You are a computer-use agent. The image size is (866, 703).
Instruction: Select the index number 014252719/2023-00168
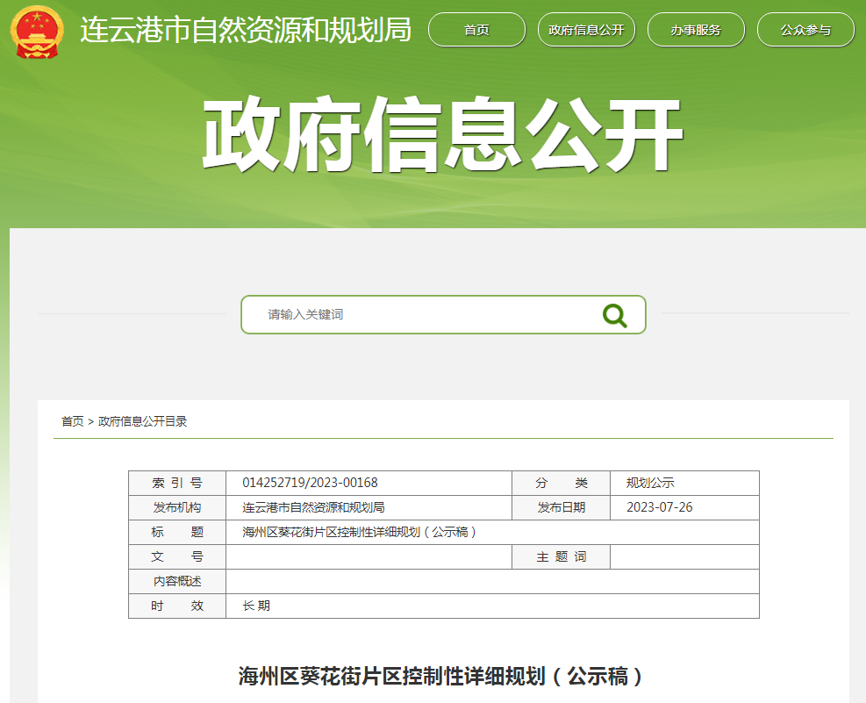click(x=310, y=483)
